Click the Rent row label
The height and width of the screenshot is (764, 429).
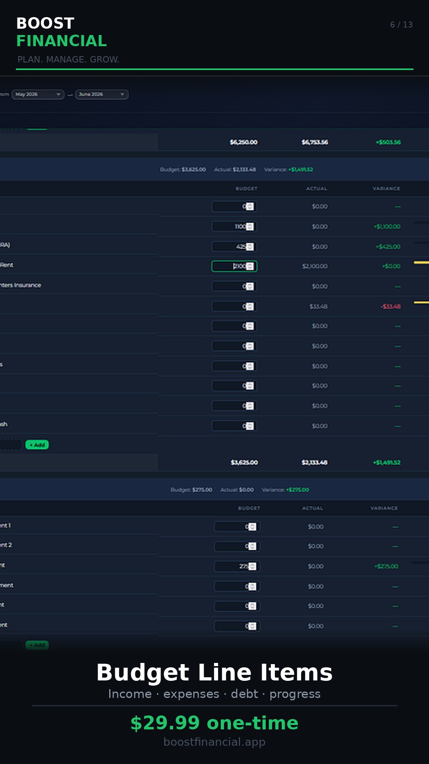7,265
